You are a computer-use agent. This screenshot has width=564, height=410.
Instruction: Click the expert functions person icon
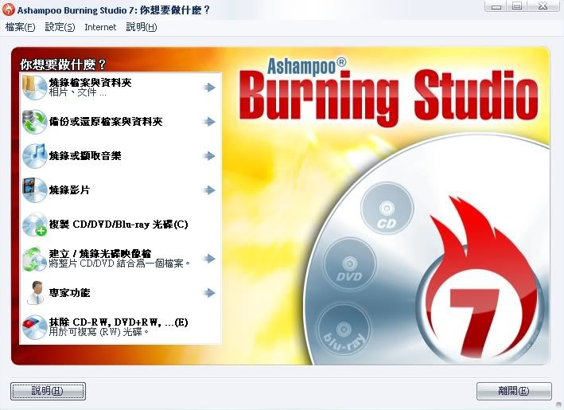(35, 293)
